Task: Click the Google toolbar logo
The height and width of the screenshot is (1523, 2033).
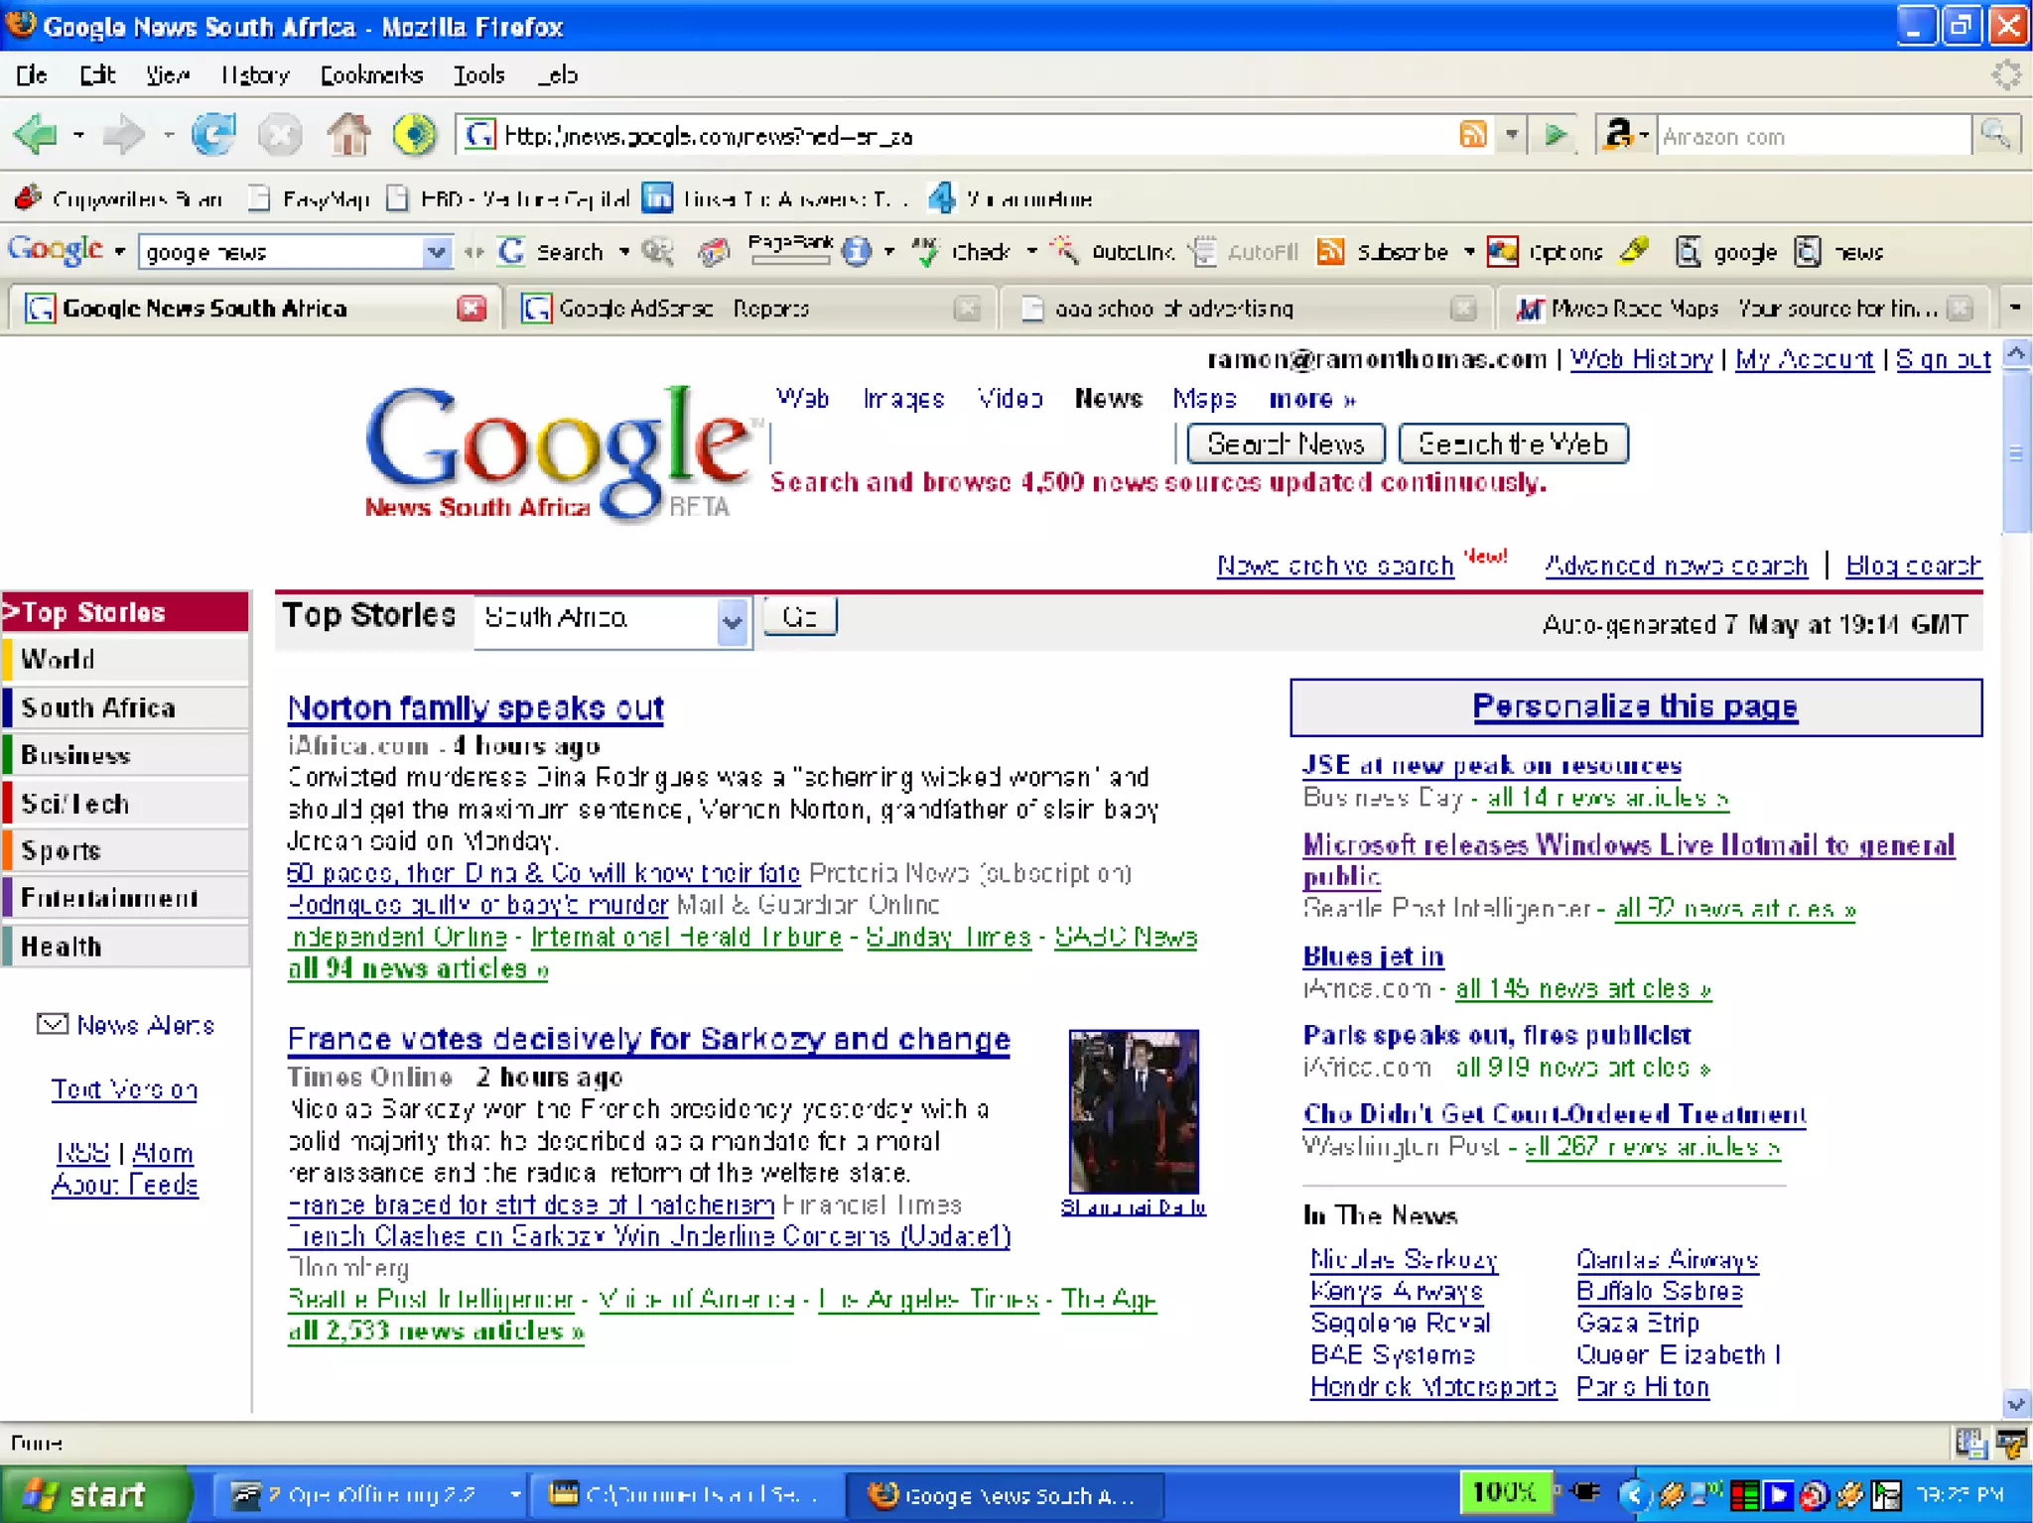Action: tap(56, 250)
